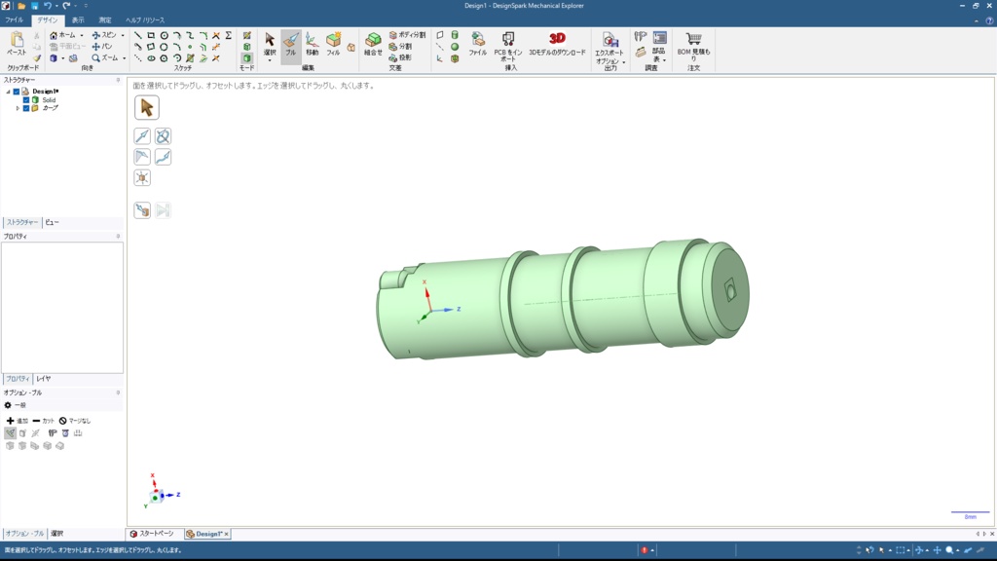997x561 pixels.
Task: Click the cylinder insert icon
Action: (x=455, y=35)
